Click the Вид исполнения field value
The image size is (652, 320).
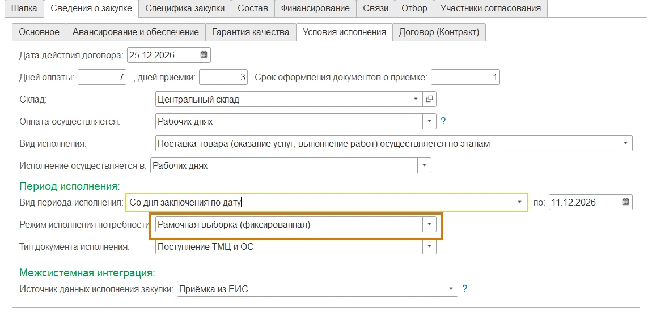tap(387, 143)
